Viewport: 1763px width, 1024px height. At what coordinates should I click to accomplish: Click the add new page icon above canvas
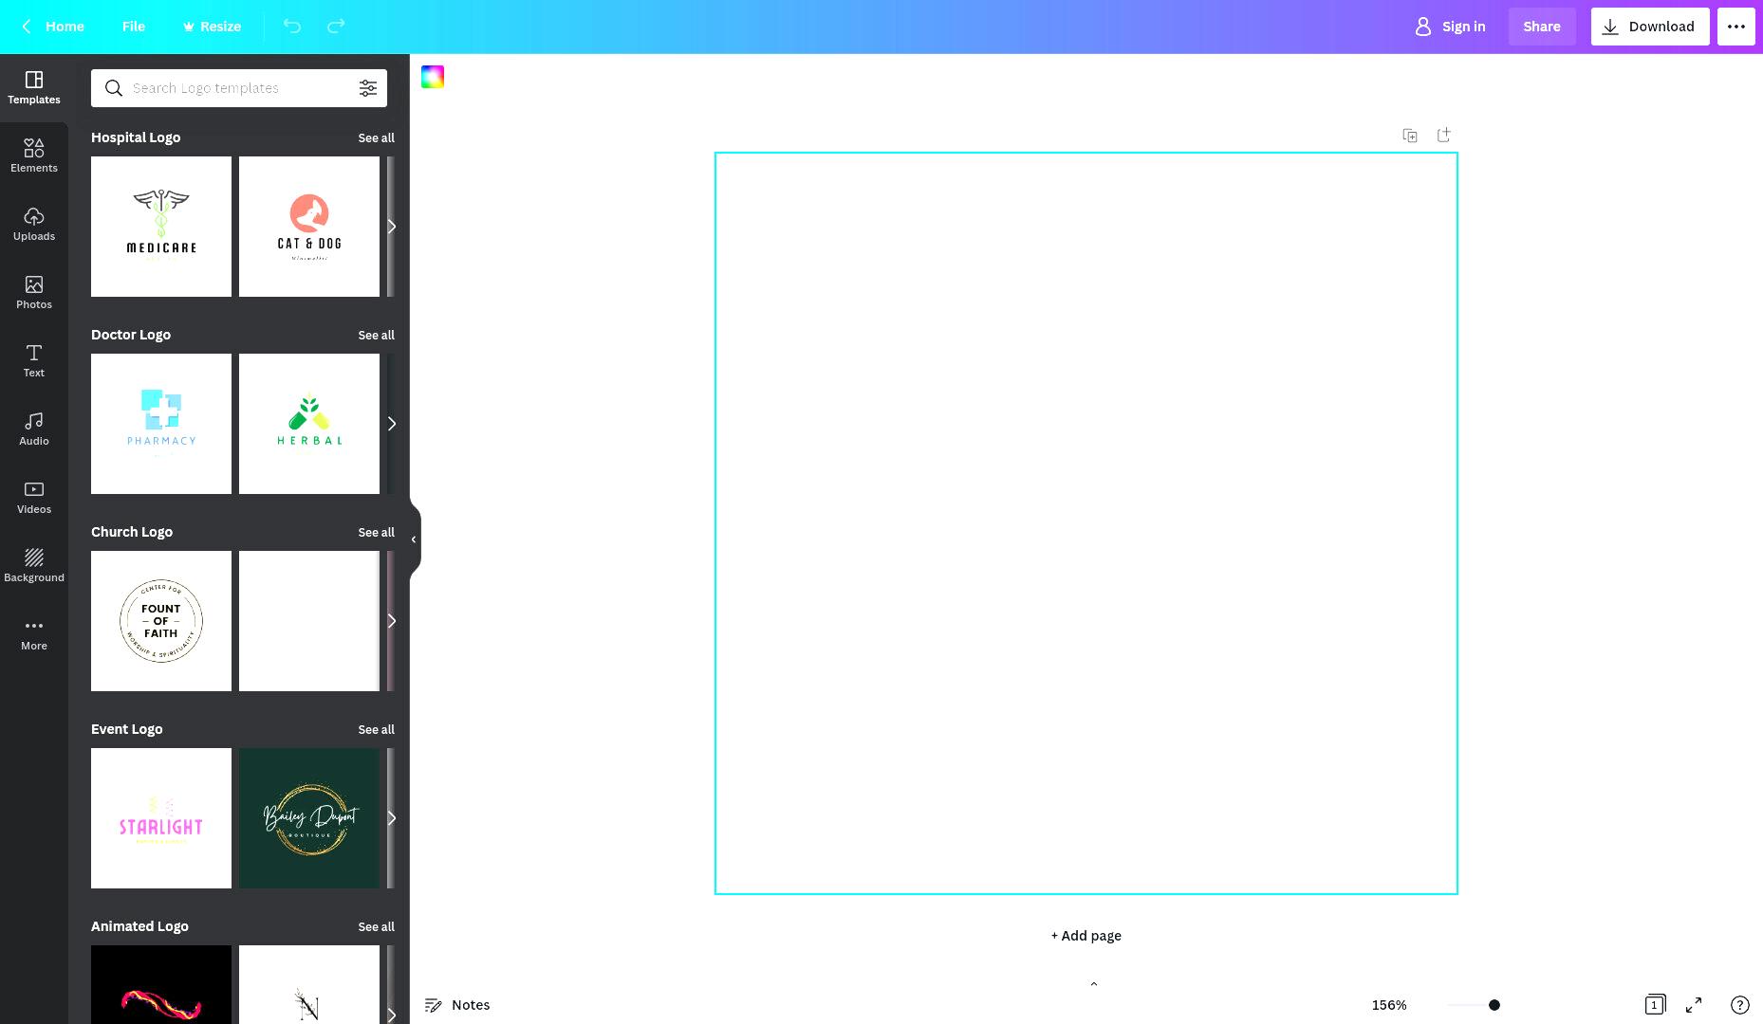click(x=1444, y=136)
